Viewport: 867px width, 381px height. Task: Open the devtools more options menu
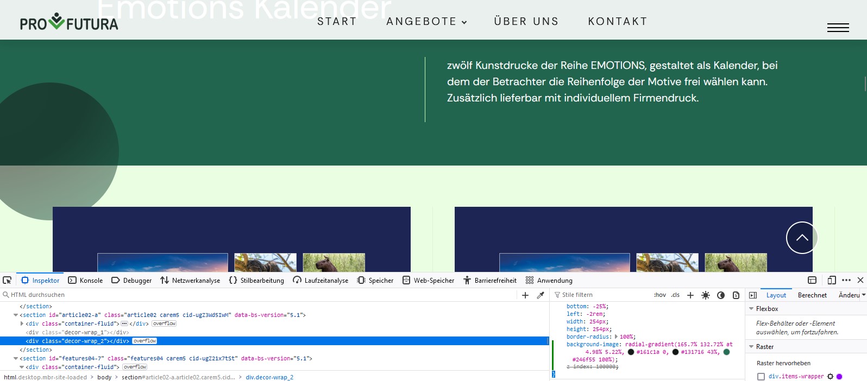[x=846, y=280]
